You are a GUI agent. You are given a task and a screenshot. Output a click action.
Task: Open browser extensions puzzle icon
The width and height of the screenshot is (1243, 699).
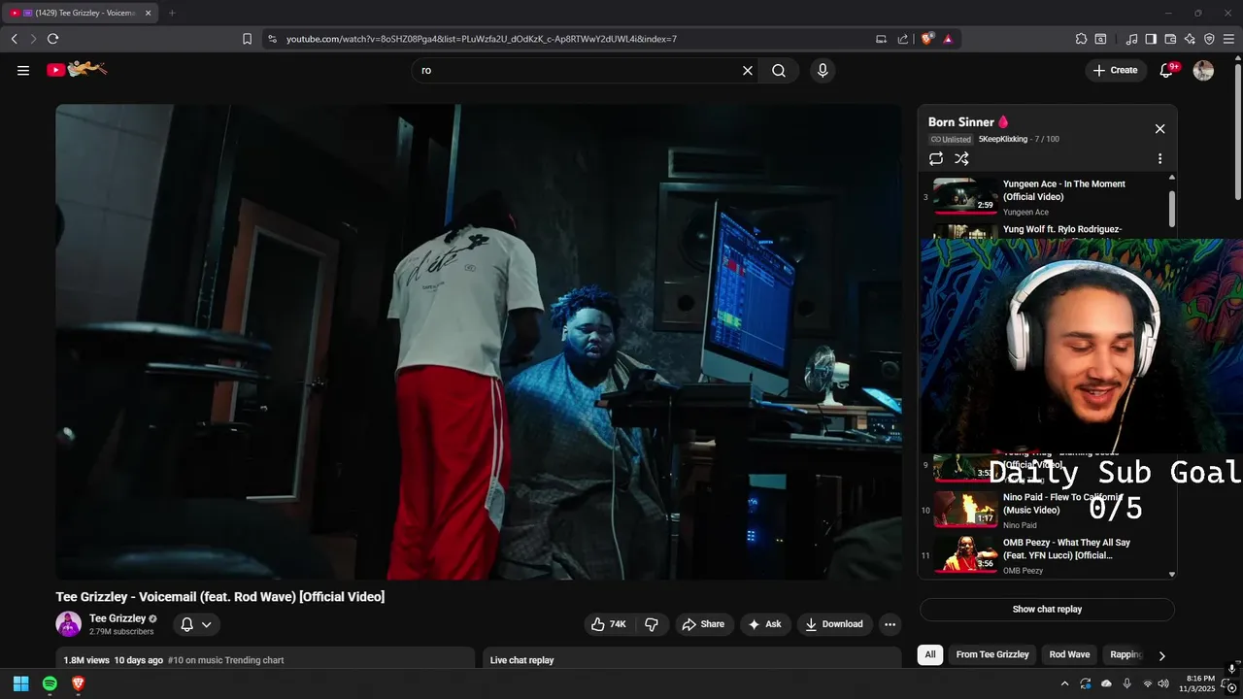(x=1081, y=39)
